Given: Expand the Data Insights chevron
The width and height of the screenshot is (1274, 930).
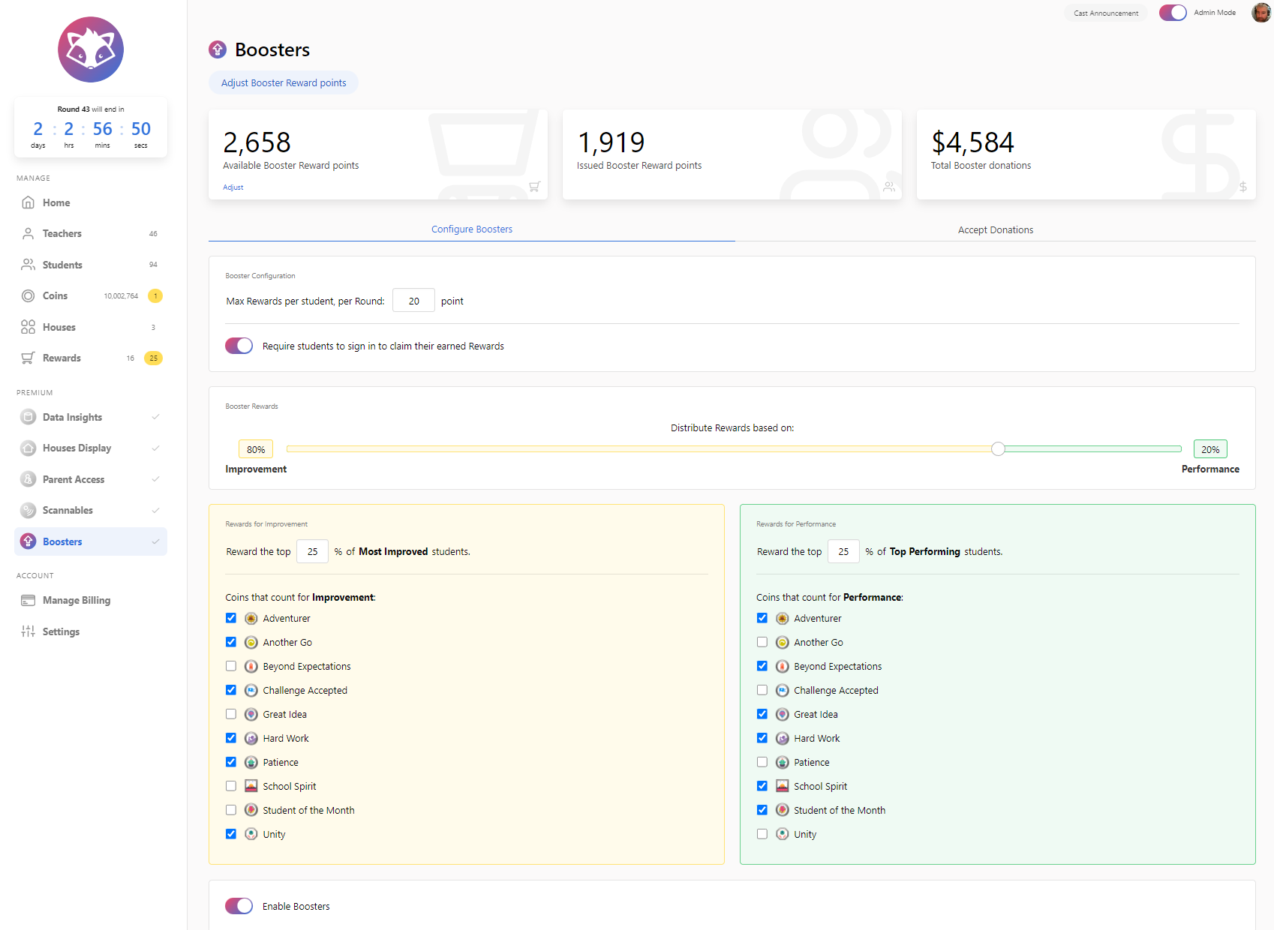Looking at the screenshot, I should coord(155,417).
